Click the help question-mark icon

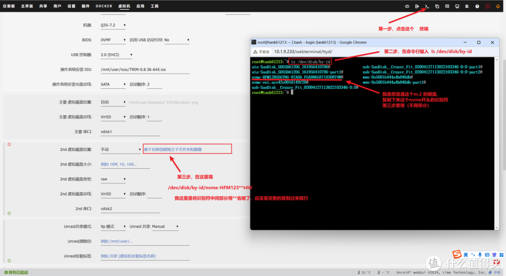(x=477, y=6)
